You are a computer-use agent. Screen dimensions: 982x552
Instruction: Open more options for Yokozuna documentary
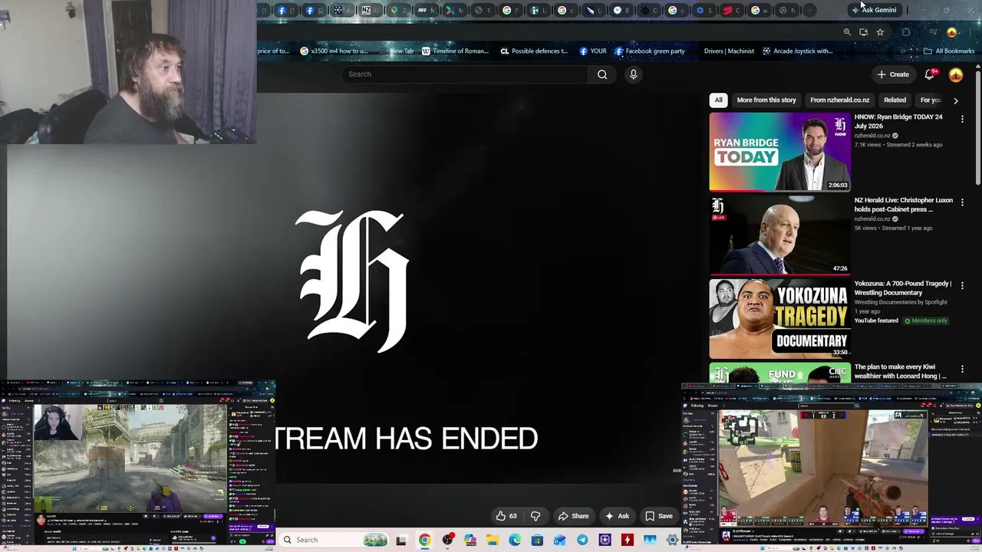click(x=962, y=285)
